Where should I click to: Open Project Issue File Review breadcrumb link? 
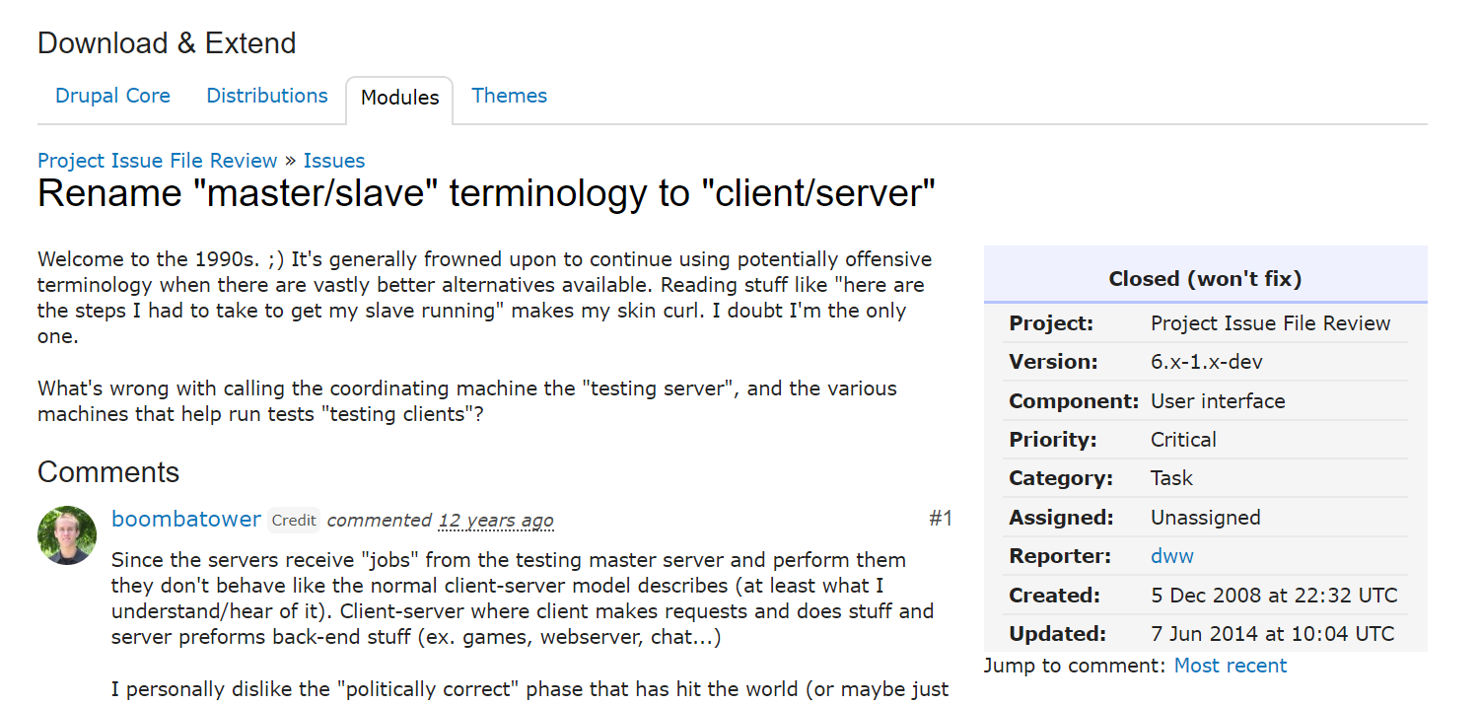(158, 161)
